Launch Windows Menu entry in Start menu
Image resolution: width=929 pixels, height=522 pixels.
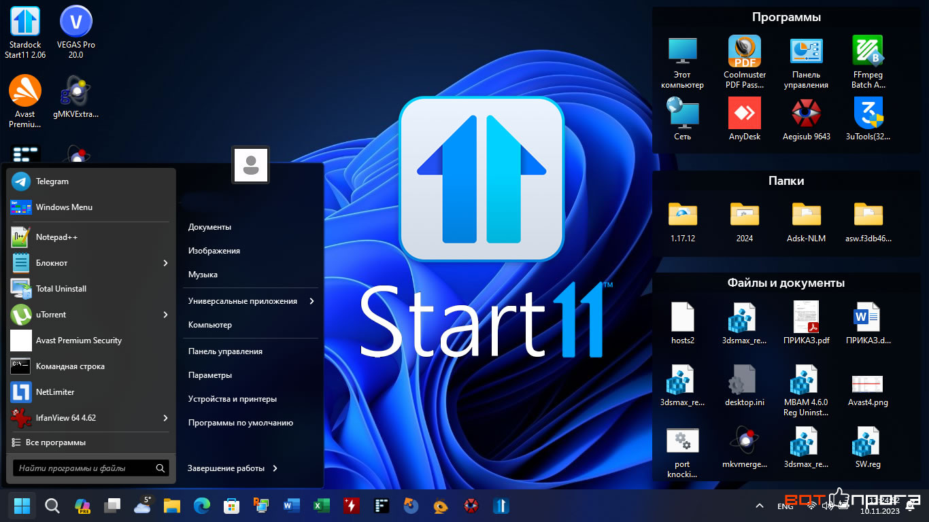point(90,207)
